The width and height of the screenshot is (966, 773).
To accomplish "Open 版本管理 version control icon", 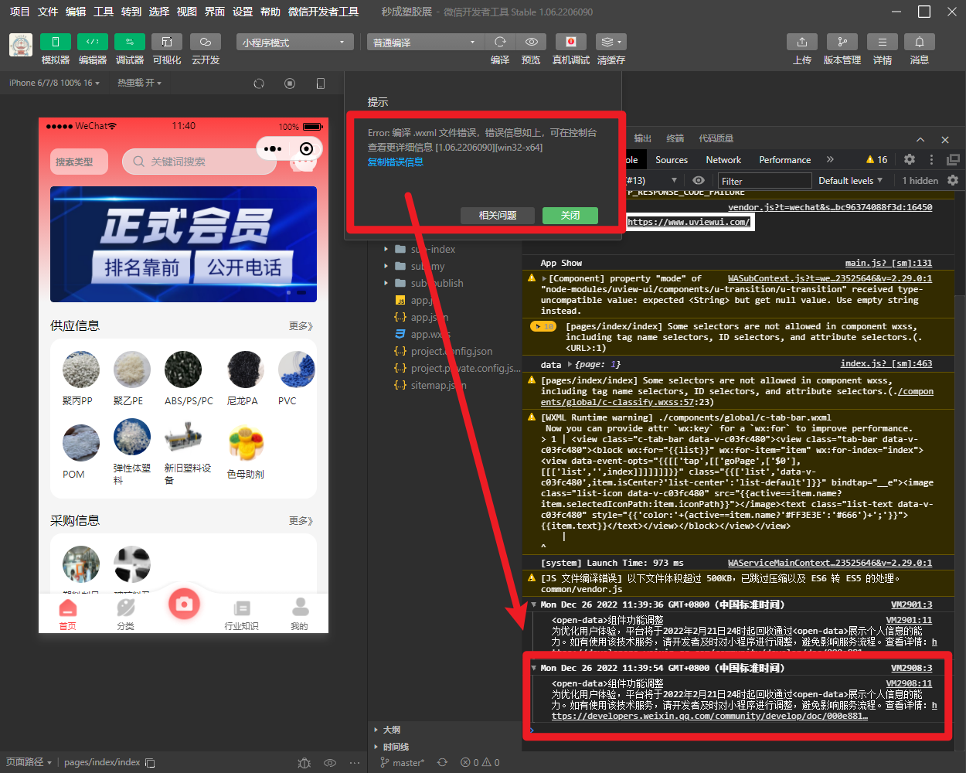I will (x=842, y=42).
